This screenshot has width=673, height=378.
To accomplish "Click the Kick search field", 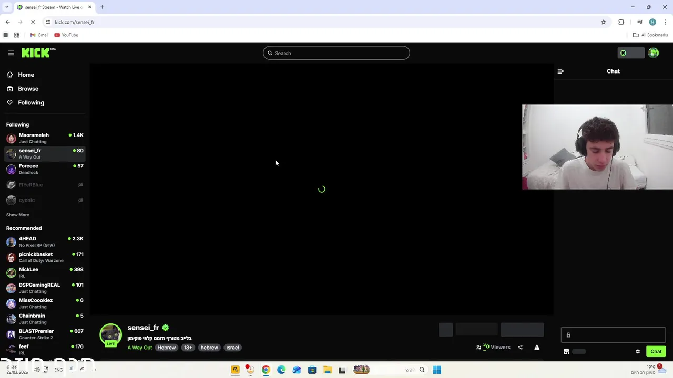I will click(336, 53).
